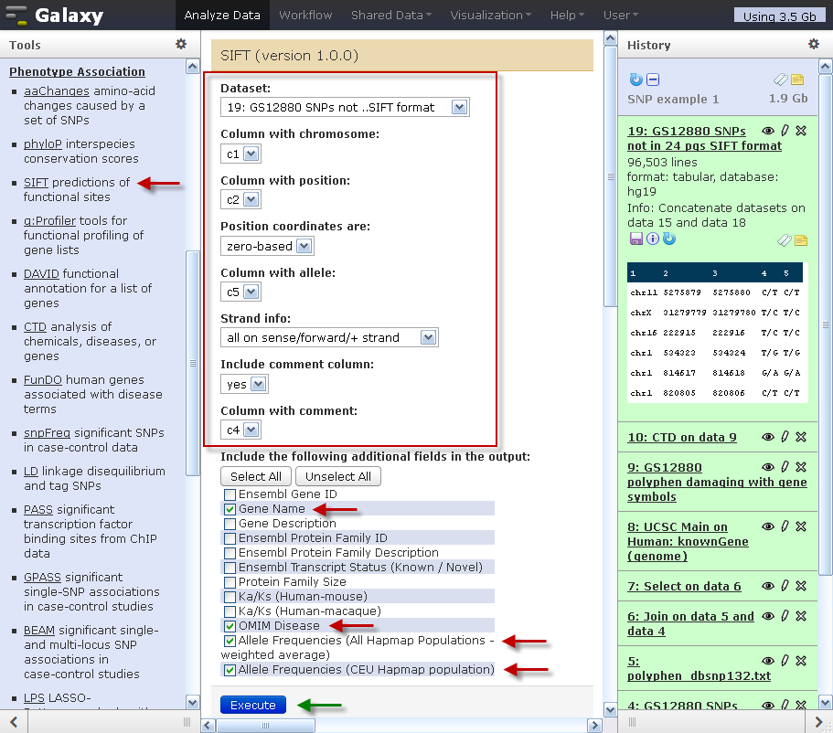Collapse all datasets with minus icon
This screenshot has width=833, height=733.
point(653,80)
